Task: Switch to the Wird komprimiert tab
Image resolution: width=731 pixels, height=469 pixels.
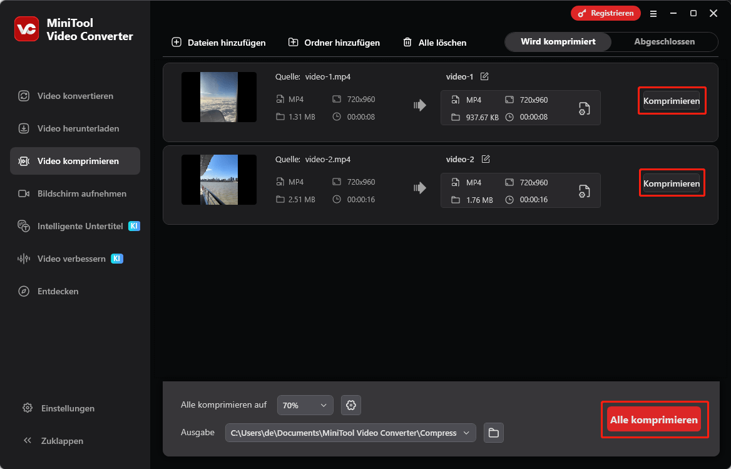Action: 558,41
